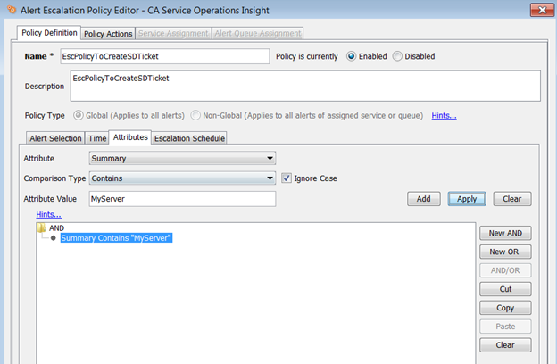Click the AND folder icon in tree
The width and height of the screenshot is (557, 364).
(41, 228)
